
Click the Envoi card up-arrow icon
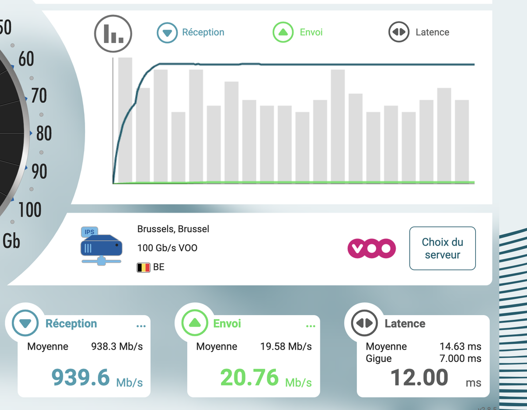[x=195, y=323]
